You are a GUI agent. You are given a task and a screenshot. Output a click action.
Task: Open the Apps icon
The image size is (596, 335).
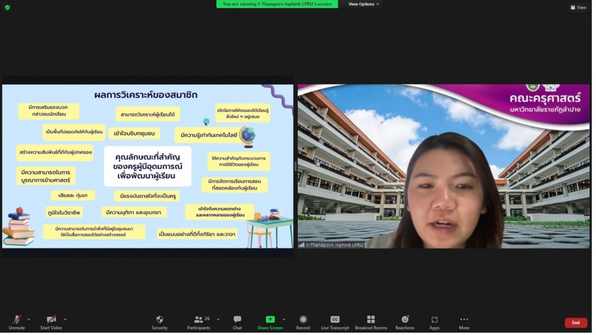(434, 320)
